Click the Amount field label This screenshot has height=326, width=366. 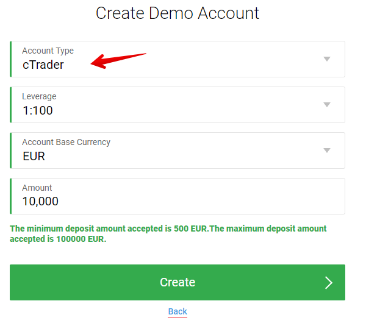(37, 188)
